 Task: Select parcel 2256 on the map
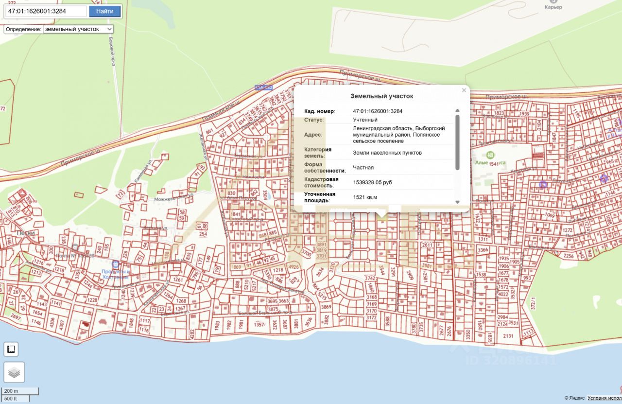point(569,256)
